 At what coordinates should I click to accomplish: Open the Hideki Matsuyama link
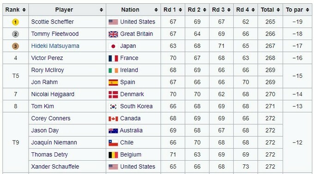(x=55, y=46)
